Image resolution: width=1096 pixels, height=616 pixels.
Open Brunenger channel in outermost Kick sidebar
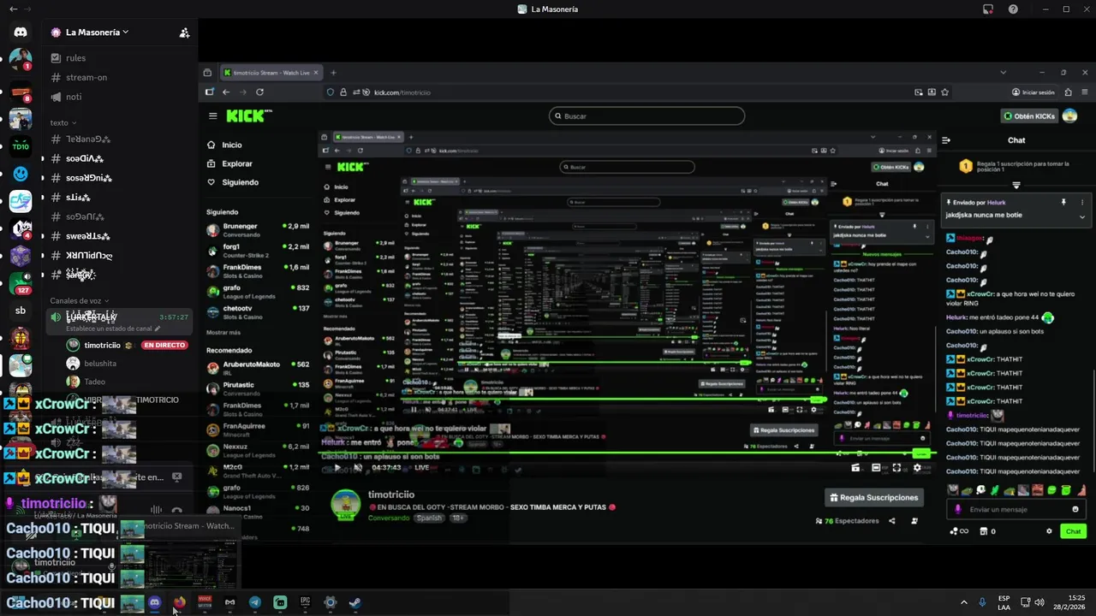pos(258,230)
